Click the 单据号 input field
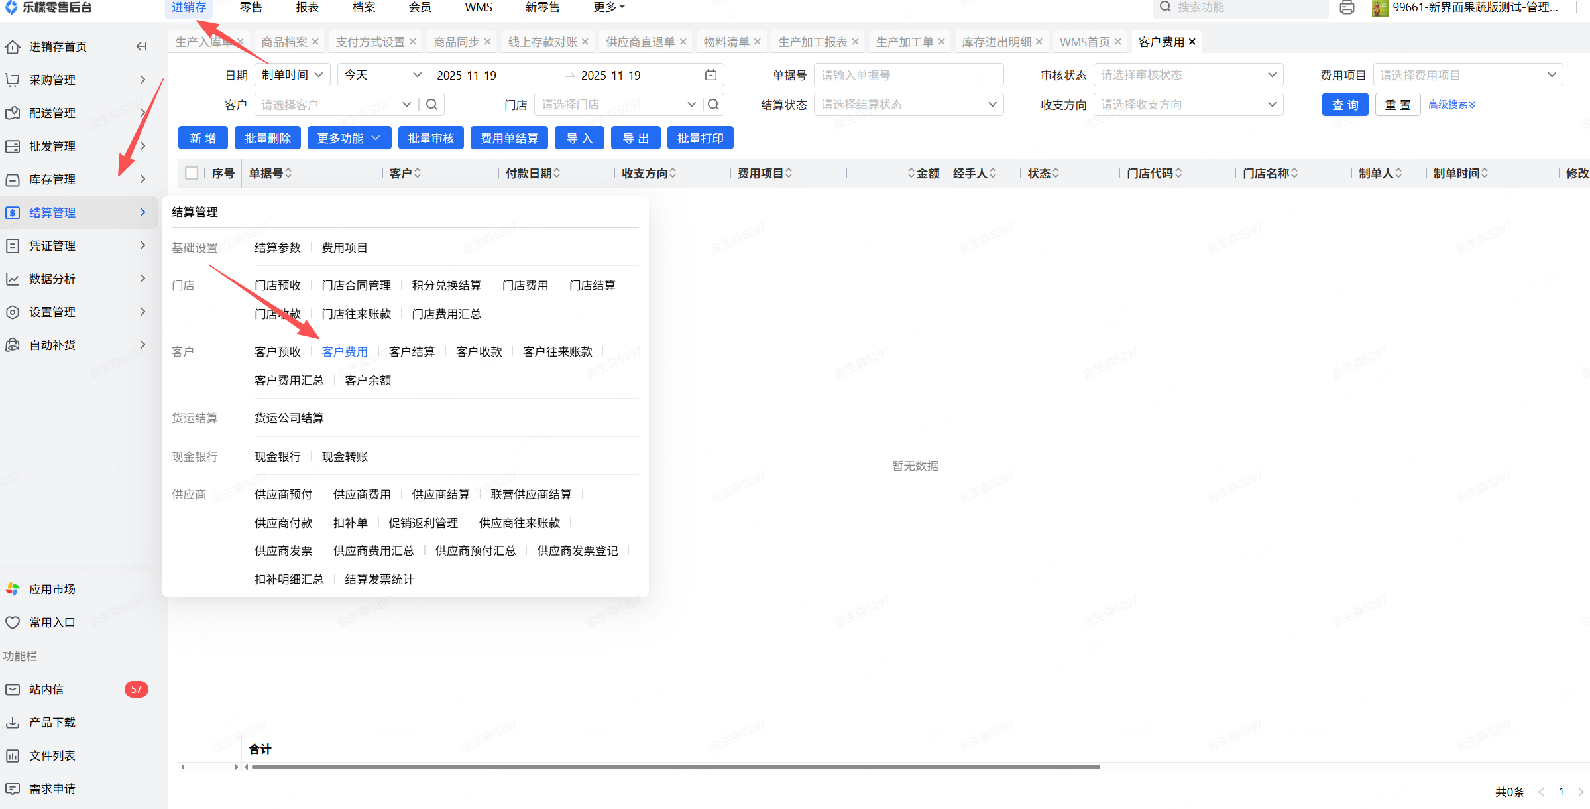Viewport: 1590px width, 809px height. tap(908, 75)
